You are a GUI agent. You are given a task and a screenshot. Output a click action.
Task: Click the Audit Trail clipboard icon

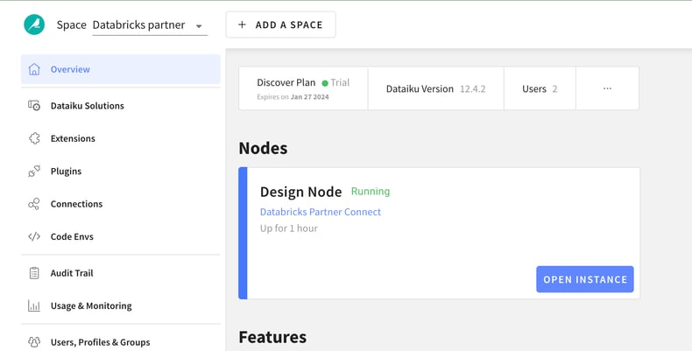pos(34,273)
